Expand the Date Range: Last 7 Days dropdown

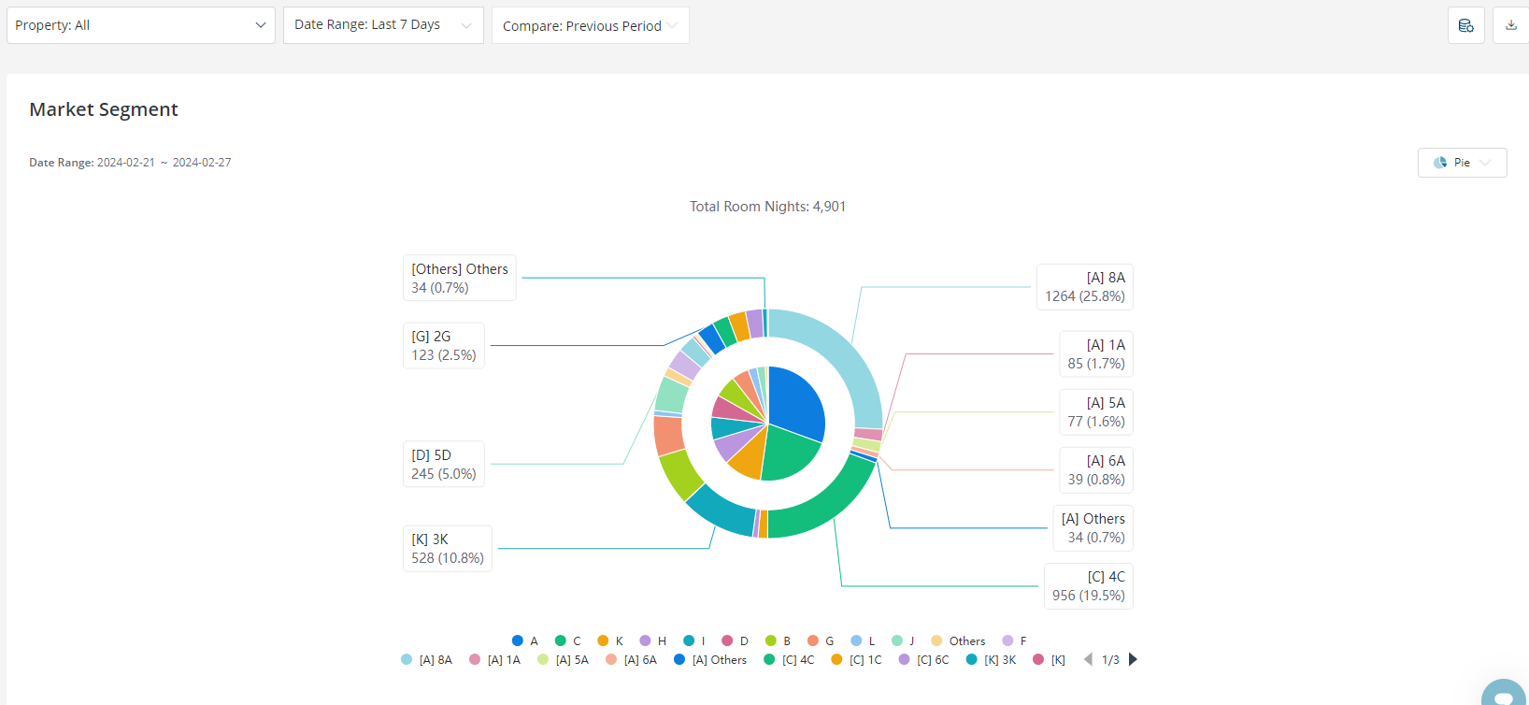pyautogui.click(x=383, y=25)
